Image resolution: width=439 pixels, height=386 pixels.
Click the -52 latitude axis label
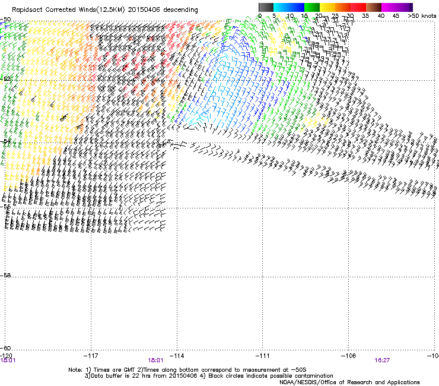(x=5, y=79)
